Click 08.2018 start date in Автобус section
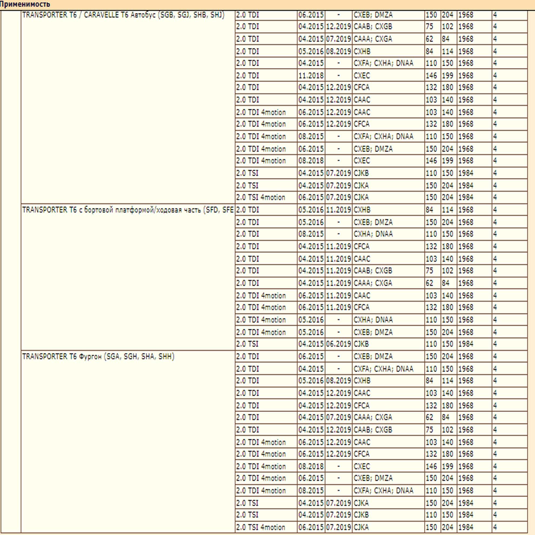 click(x=311, y=160)
